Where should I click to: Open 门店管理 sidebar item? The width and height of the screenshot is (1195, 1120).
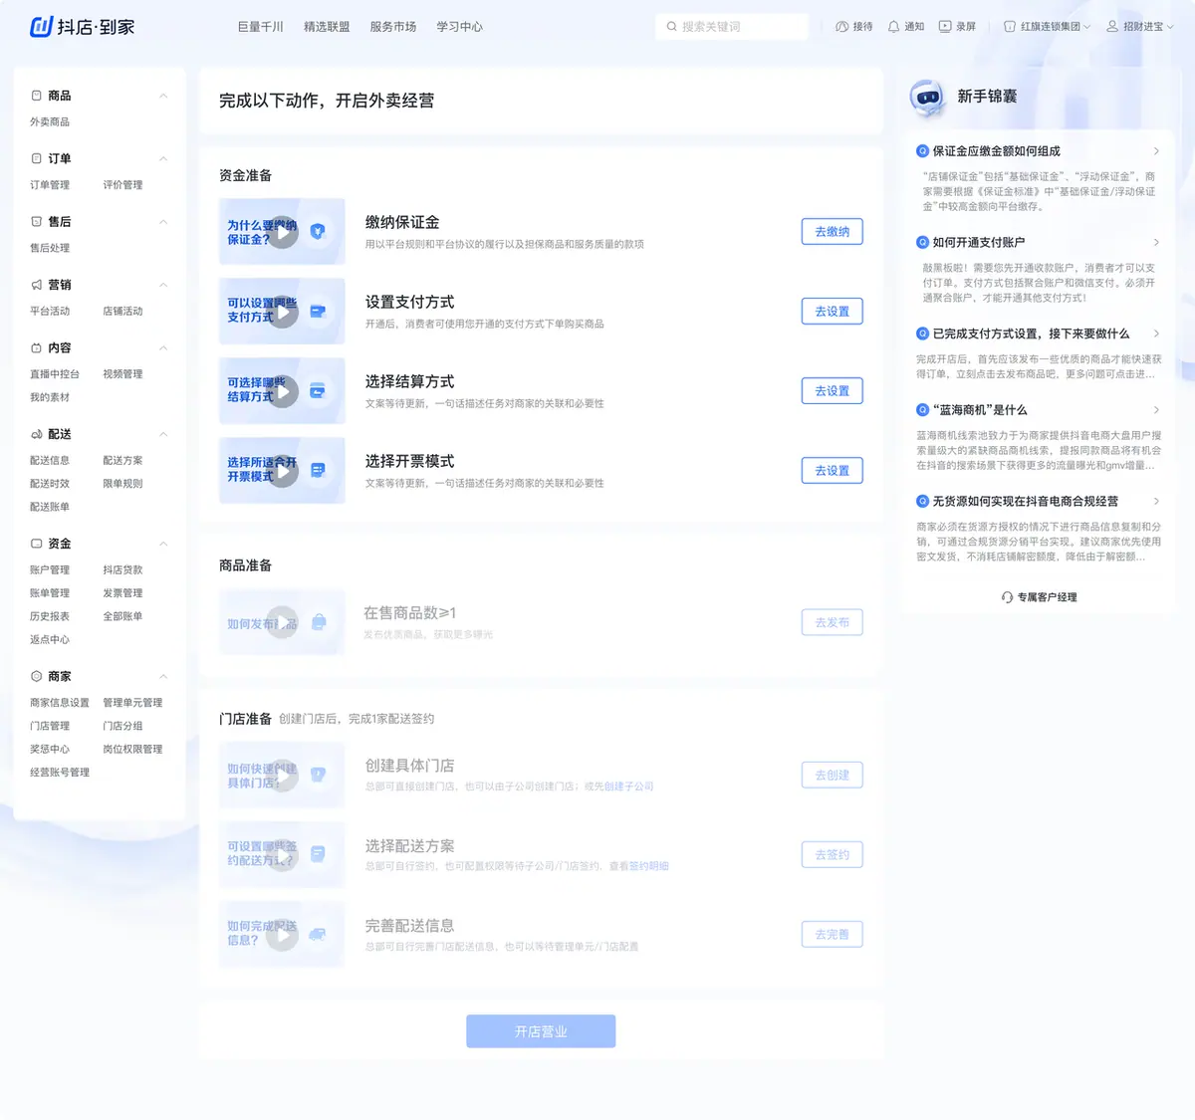click(x=50, y=726)
